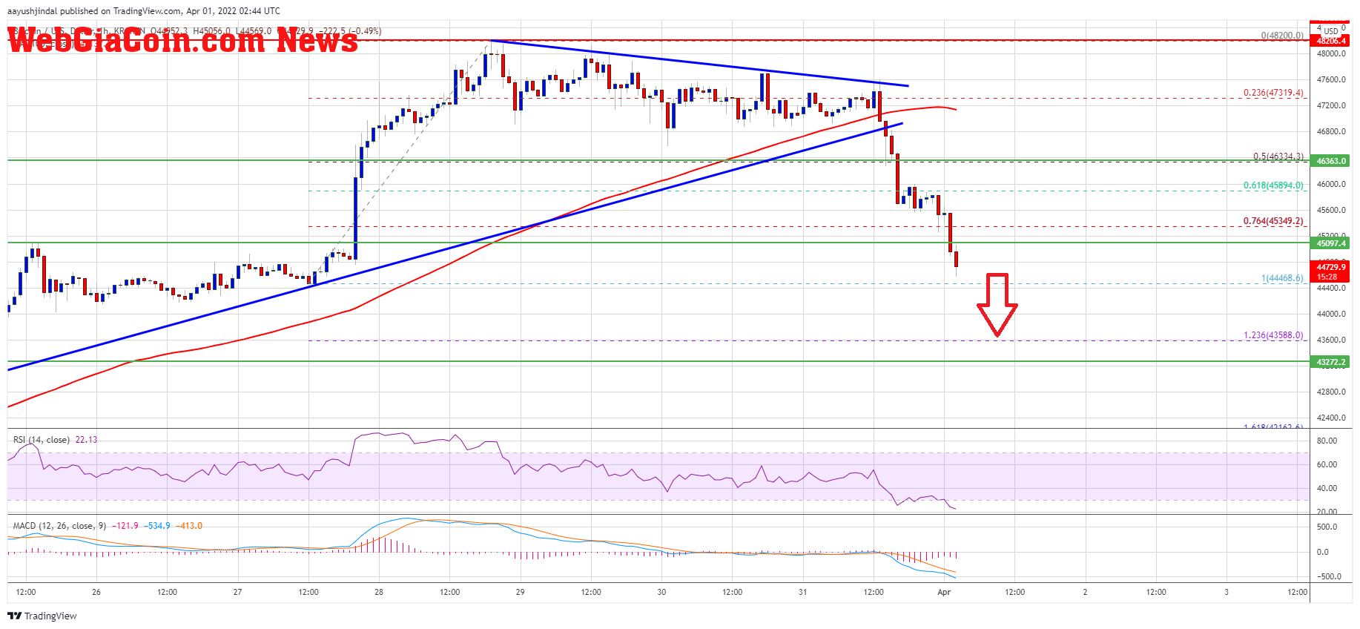Image resolution: width=1360 pixels, height=629 pixels.
Task: Click the price change -0.49% in header
Action: (x=365, y=31)
